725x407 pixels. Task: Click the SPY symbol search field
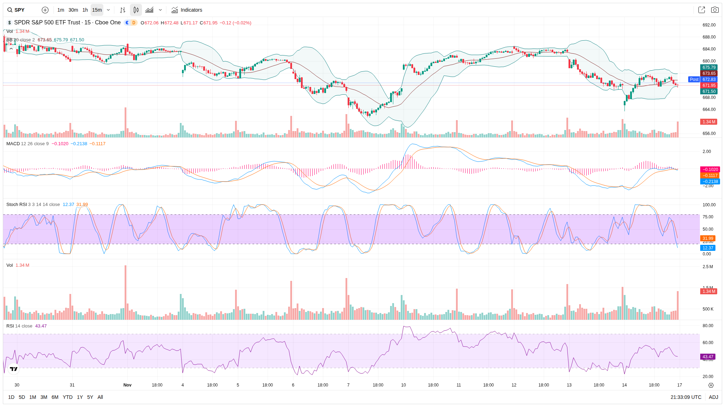pyautogui.click(x=20, y=10)
